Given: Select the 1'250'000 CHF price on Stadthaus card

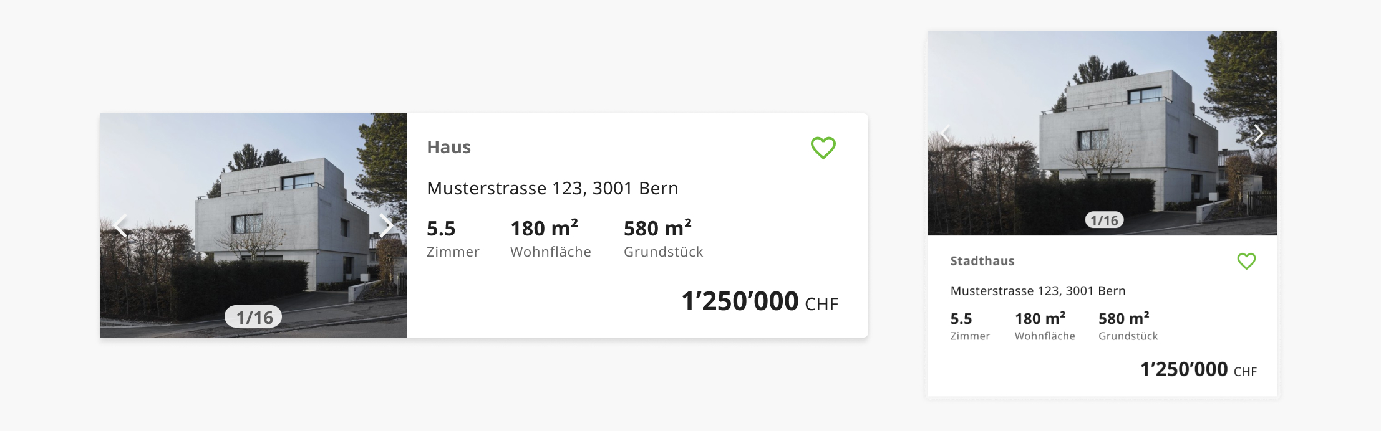Looking at the screenshot, I should click(1198, 369).
